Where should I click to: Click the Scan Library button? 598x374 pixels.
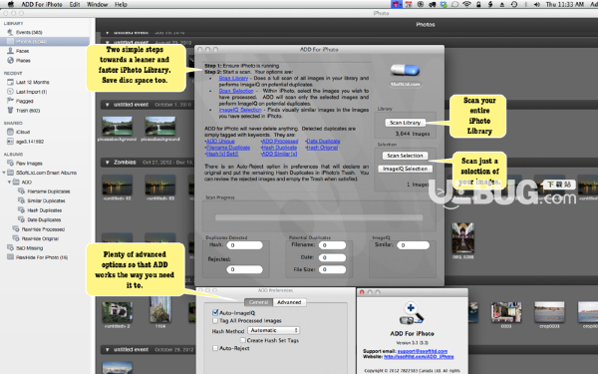coord(405,123)
